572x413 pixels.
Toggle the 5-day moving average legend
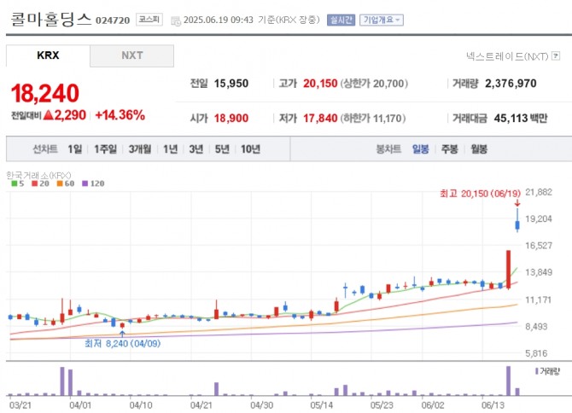click(x=15, y=183)
